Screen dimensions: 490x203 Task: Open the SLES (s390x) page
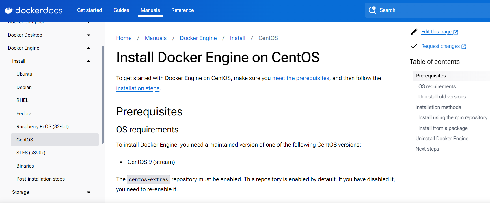31,153
